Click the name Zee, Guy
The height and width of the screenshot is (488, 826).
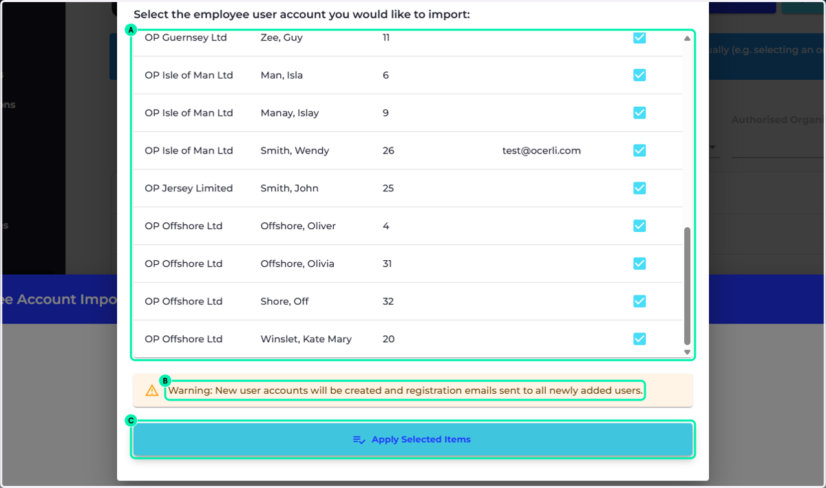[282, 38]
